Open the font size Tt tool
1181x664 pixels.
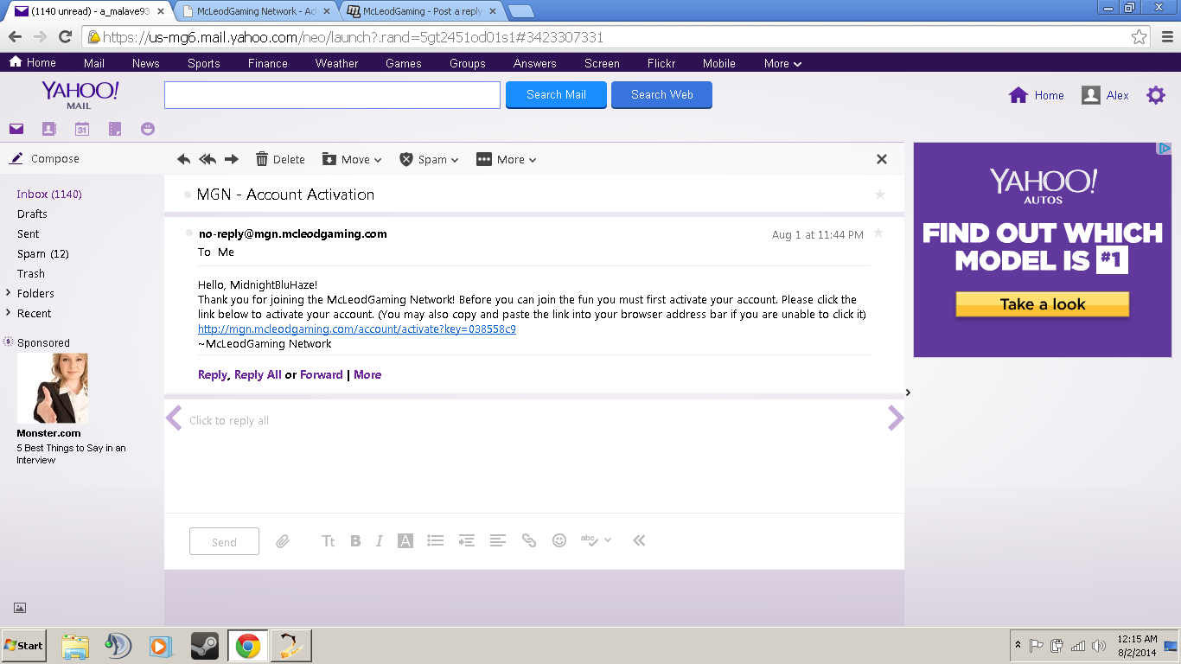click(x=329, y=541)
